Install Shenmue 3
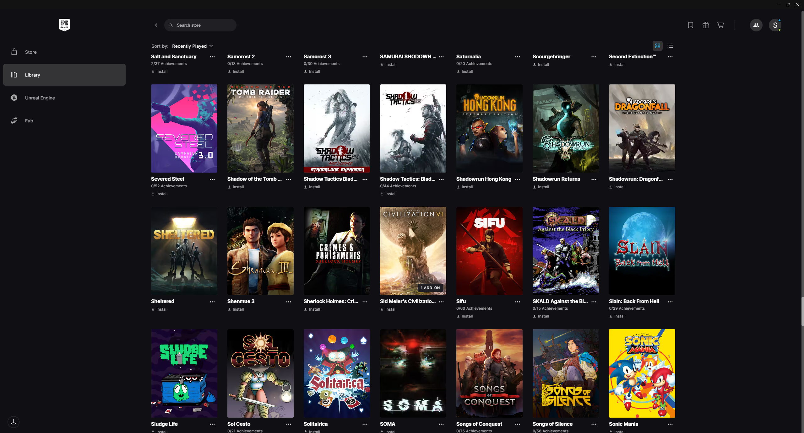Viewport: 804px width, 433px height. pos(236,309)
